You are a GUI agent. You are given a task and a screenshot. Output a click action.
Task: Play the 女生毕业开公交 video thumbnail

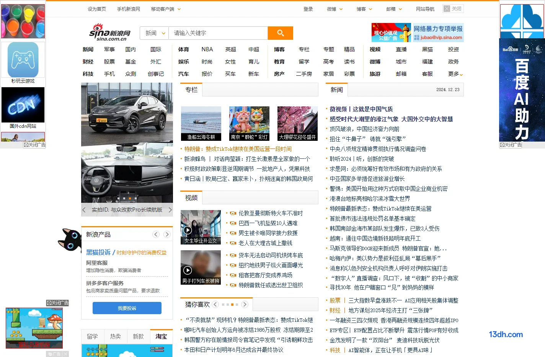[x=201, y=227]
